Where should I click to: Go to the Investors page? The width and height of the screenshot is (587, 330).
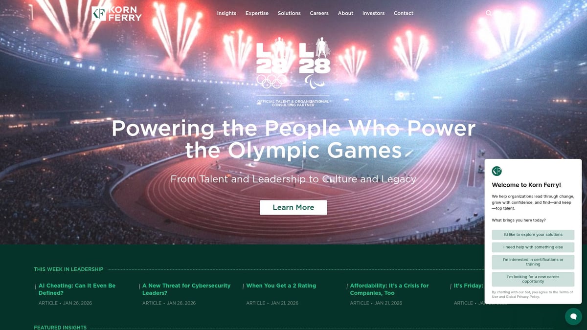(x=373, y=13)
